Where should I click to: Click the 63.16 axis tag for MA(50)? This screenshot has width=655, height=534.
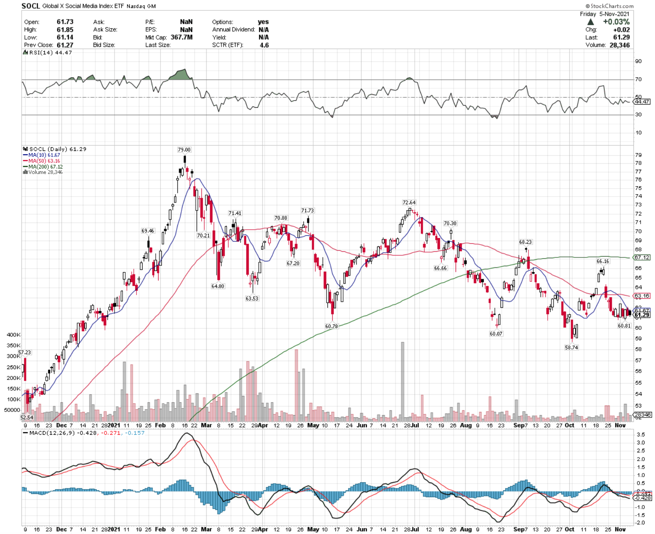pyautogui.click(x=642, y=296)
